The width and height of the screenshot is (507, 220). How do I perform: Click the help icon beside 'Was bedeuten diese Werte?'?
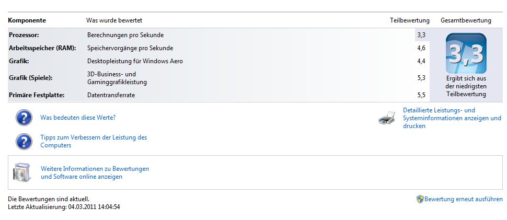point(24,118)
